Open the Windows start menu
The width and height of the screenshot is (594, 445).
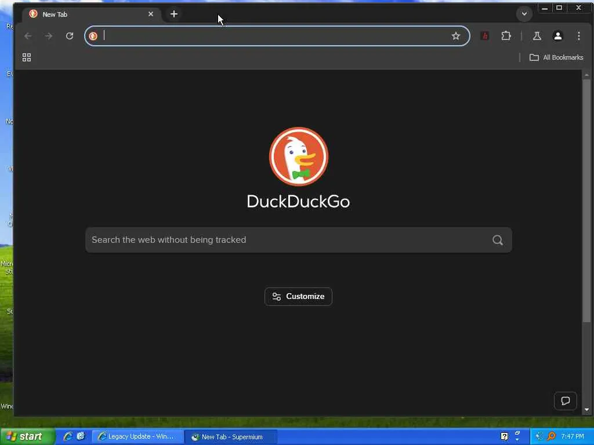click(x=27, y=437)
